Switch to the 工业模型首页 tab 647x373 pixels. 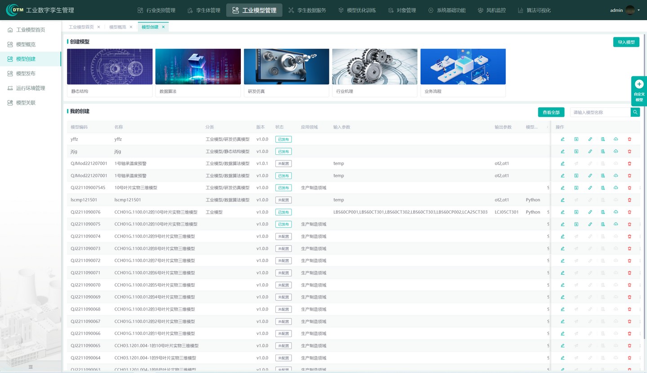point(81,27)
